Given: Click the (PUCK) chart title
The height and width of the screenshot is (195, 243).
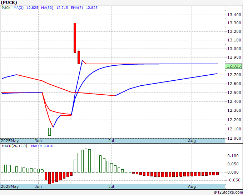Looking at the screenshot, I should [x=9, y=2].
